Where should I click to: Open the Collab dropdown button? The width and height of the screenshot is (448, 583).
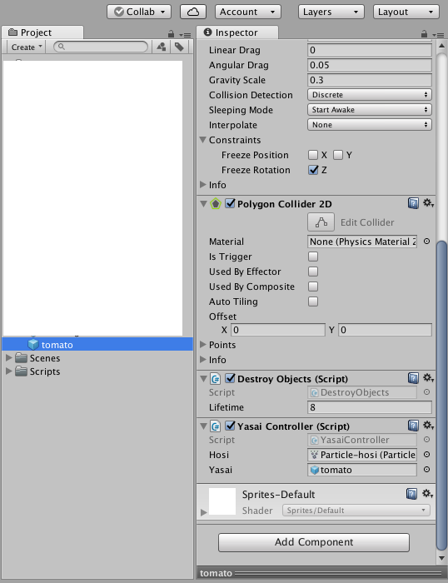click(139, 12)
